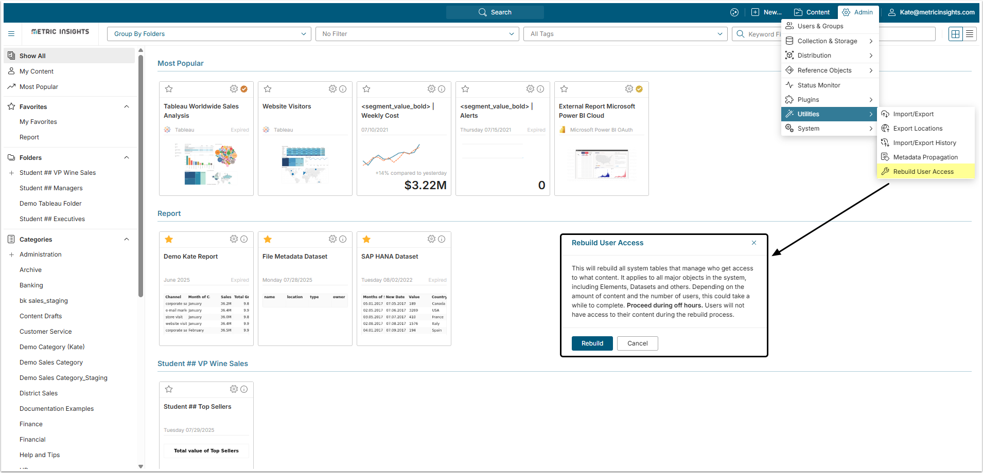This screenshot has width=983, height=473.
Task: Unfavorite the File Metadata Dataset star
Action: click(x=268, y=239)
